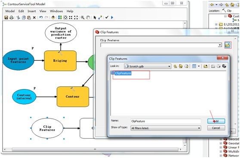
Task: Undo last action in ModelBuilder toolbar
Action: click(x=41, y=18)
